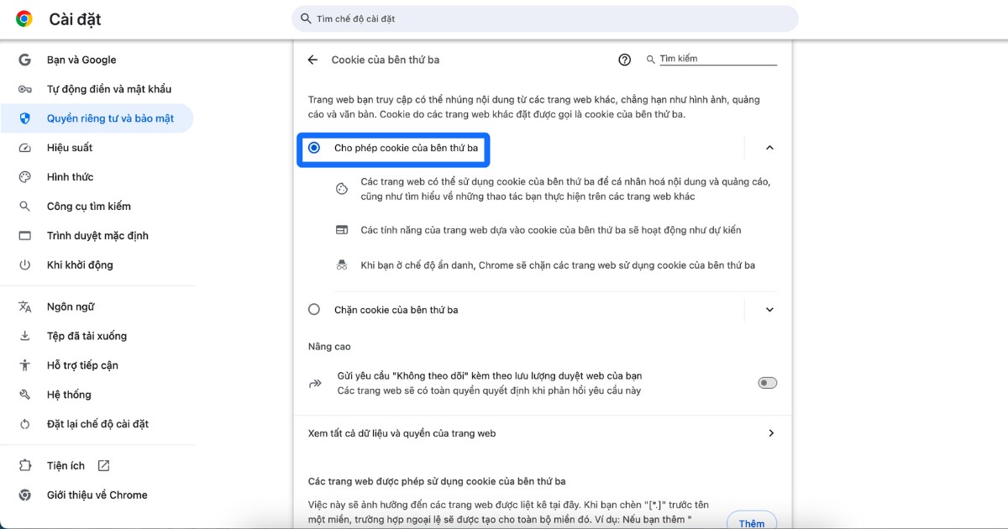The image size is (1008, 529).
Task: Click the download icon for Tệp đã tải xuống
Action: tap(24, 335)
